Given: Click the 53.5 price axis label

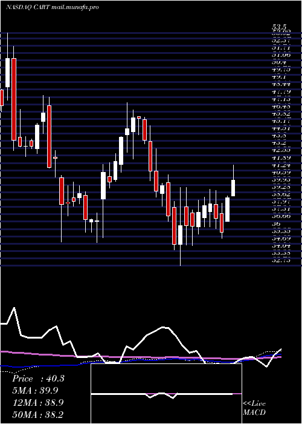Looking at the screenshot, I should pyautogui.click(x=279, y=27).
